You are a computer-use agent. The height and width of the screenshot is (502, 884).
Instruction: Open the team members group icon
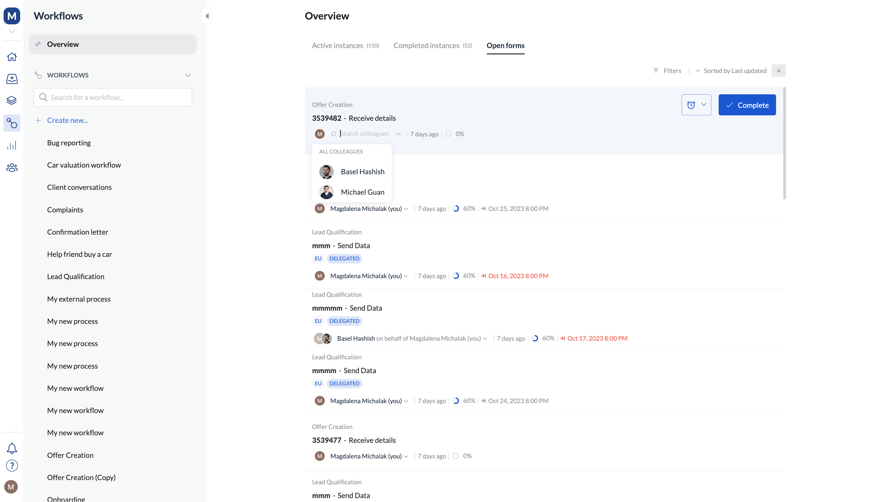(x=12, y=168)
